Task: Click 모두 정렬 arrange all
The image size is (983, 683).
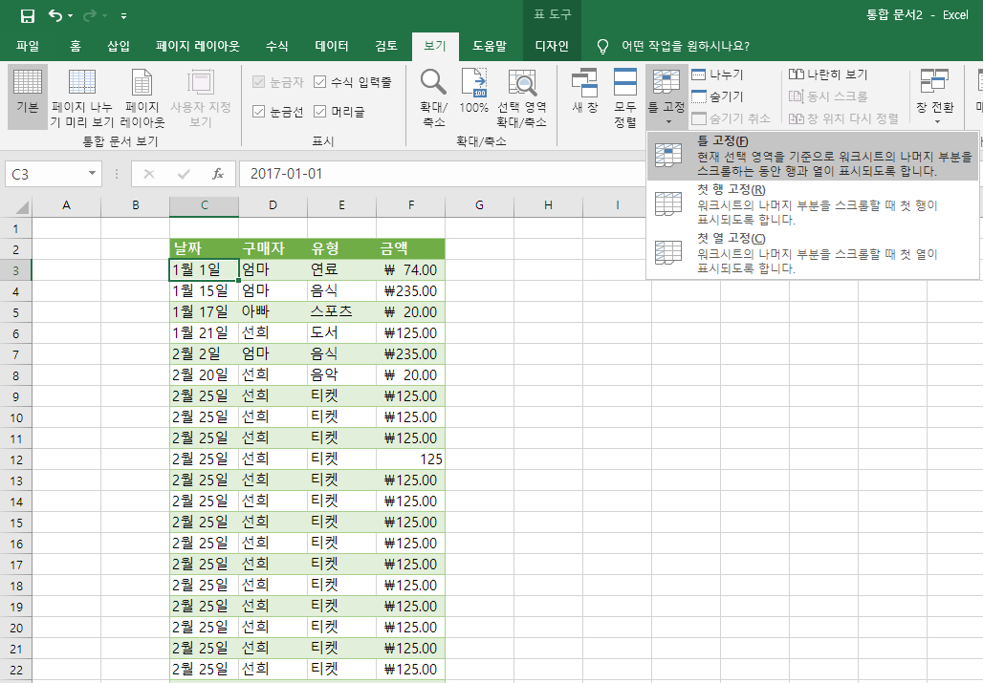Action: pos(625,96)
